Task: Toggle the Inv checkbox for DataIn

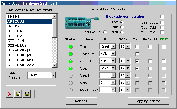Action: pos(137,54)
